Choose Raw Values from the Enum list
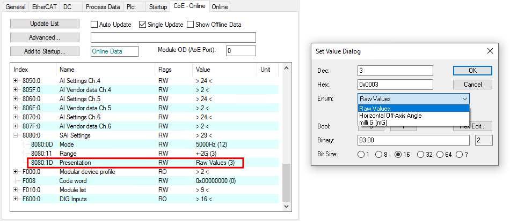 413,108
